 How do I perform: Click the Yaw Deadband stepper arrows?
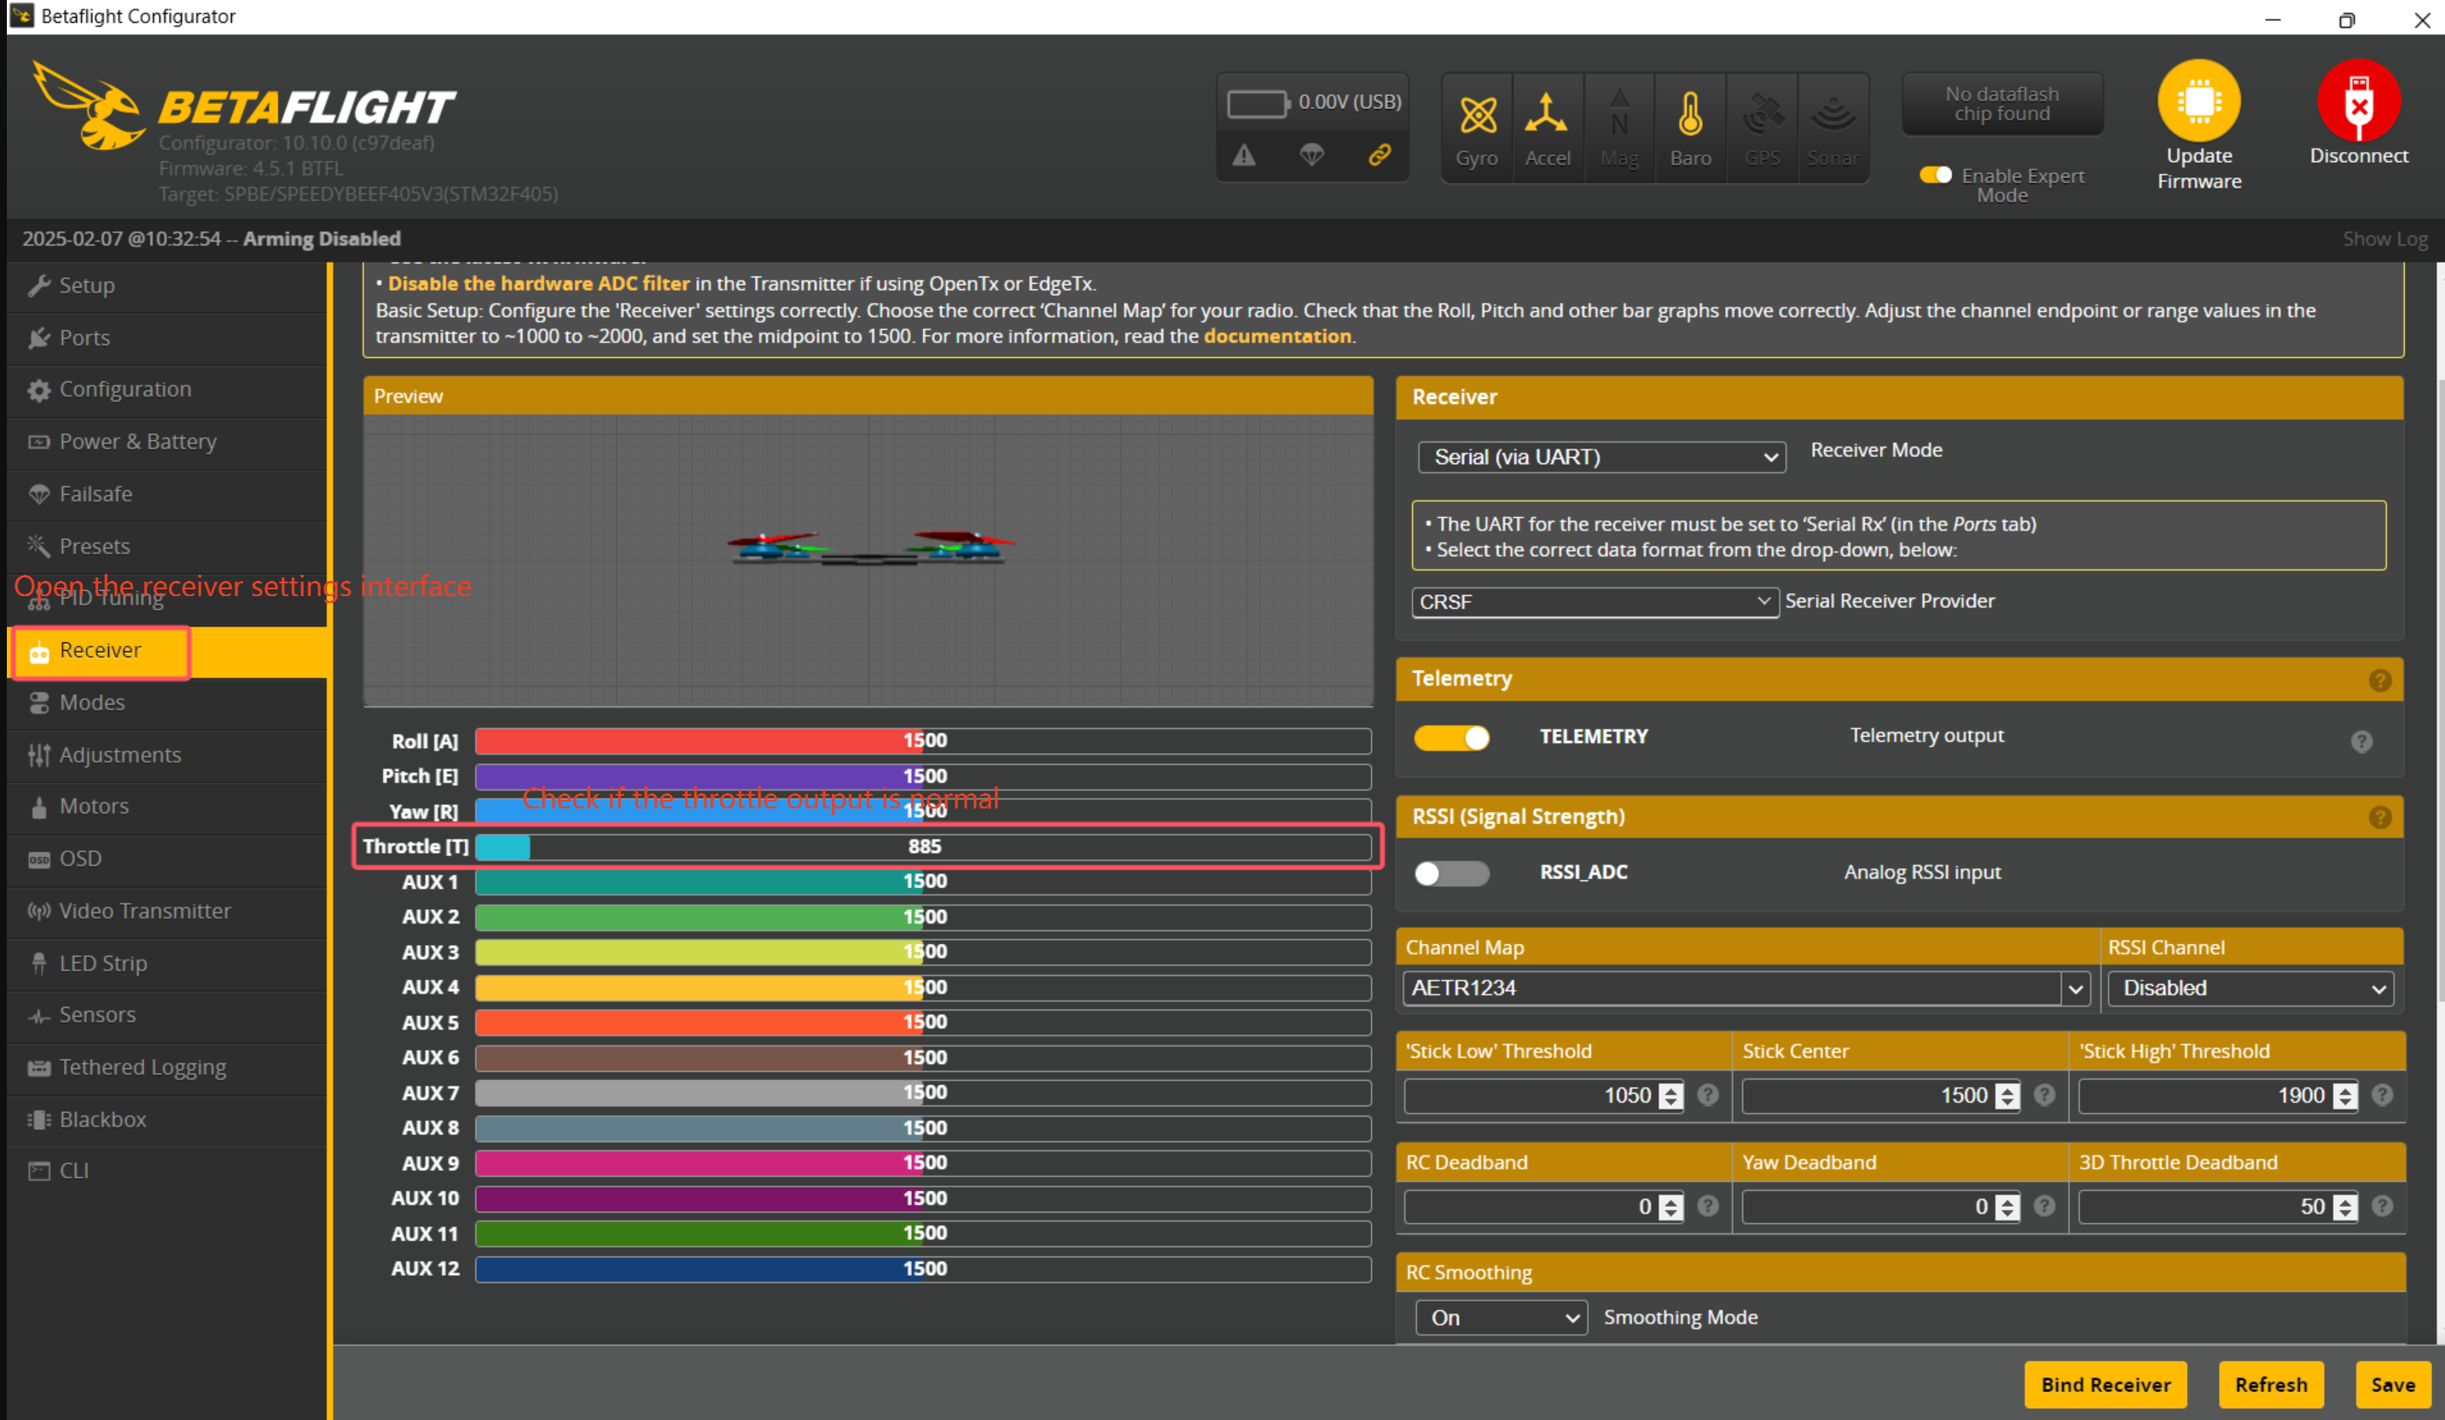(x=2007, y=1208)
